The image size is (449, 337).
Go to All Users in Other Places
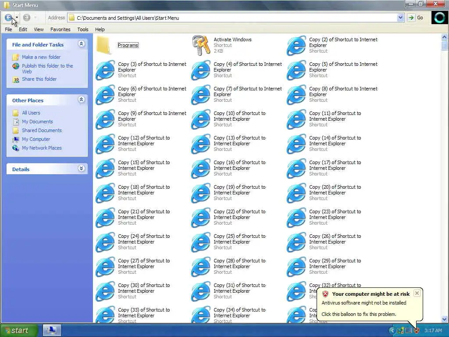(x=31, y=113)
